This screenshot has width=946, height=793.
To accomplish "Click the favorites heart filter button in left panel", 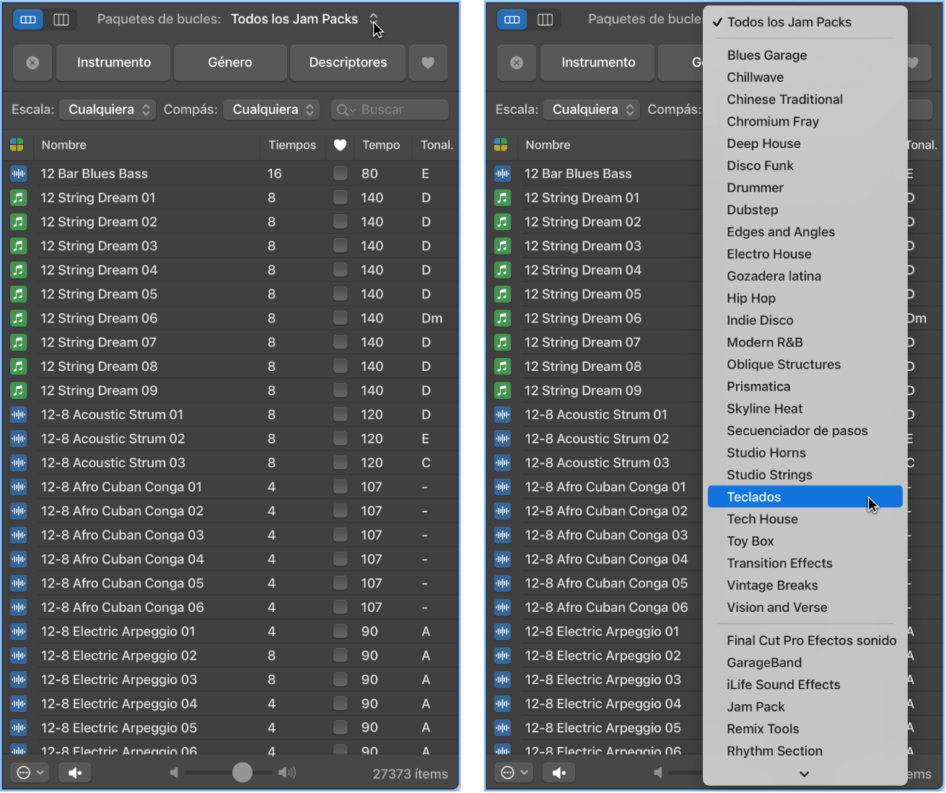I will pos(428,63).
